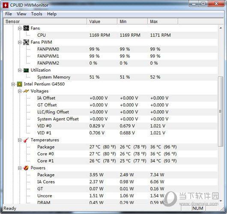Click the scrollbar up arrow

(x=221, y=28)
